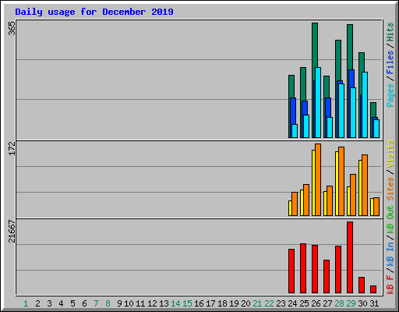This screenshot has height=312, width=399.
Task: Click the yellow Visits bar for day 26
Action: tap(313, 183)
